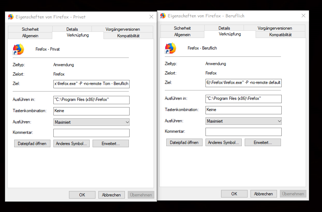Select Allgemein tab in Privat window
The image size is (322, 212).
coord(30,36)
